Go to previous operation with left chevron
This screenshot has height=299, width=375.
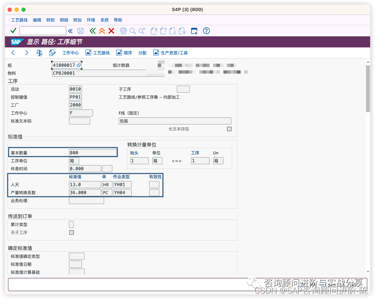(13, 52)
